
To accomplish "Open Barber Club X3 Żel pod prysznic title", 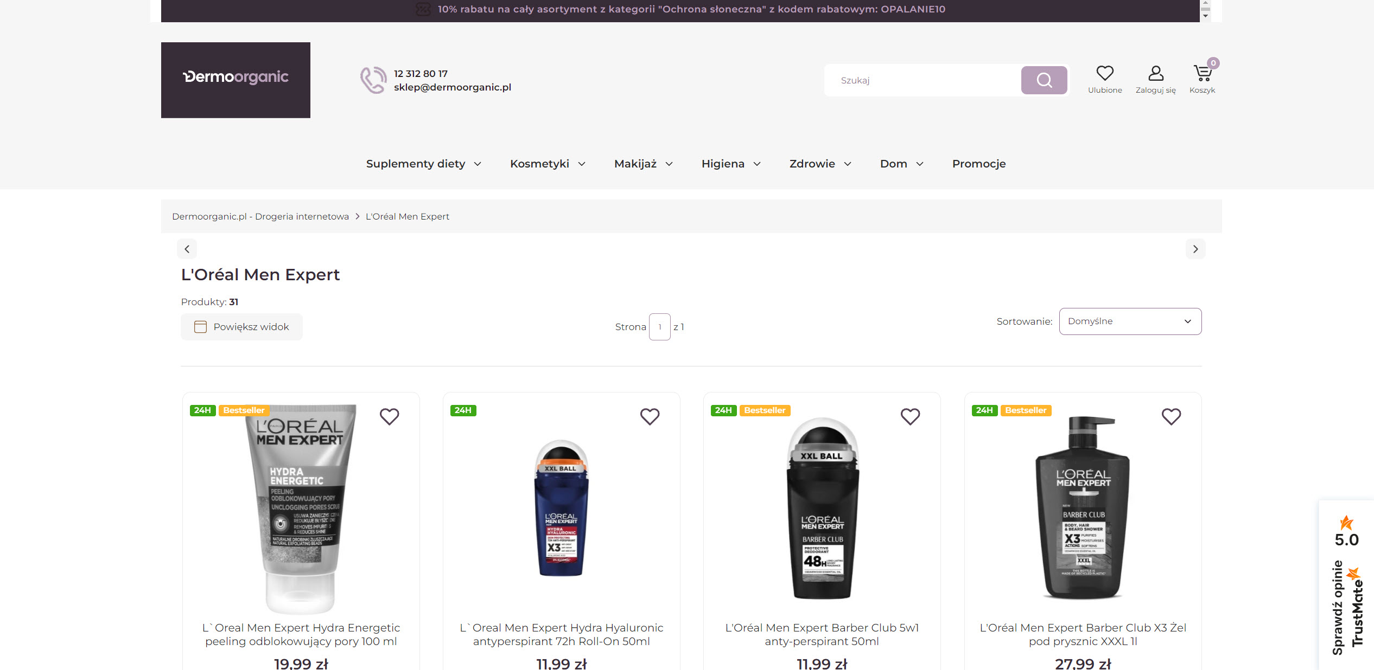I will pos(1083,634).
